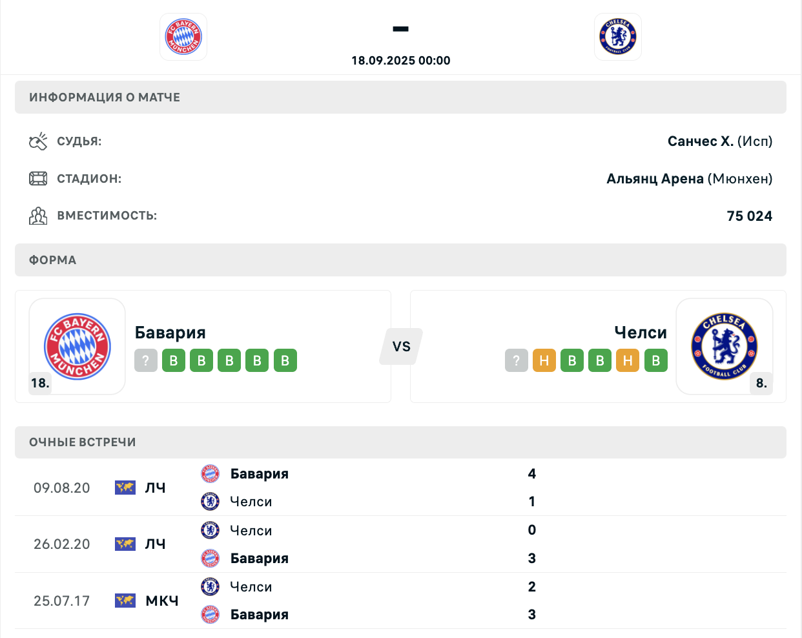This screenshot has width=802, height=638.
Task: Select Chelsea's grey question mark form badge
Action: [517, 360]
